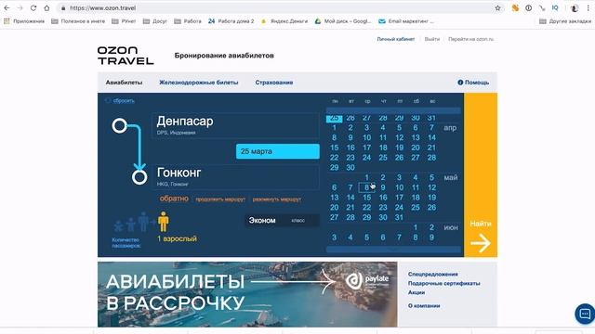
Task: Reload the page with the refresh icon
Action: click(x=33, y=8)
